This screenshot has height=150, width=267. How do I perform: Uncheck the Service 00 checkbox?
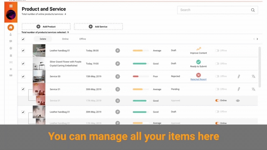coord(23,77)
